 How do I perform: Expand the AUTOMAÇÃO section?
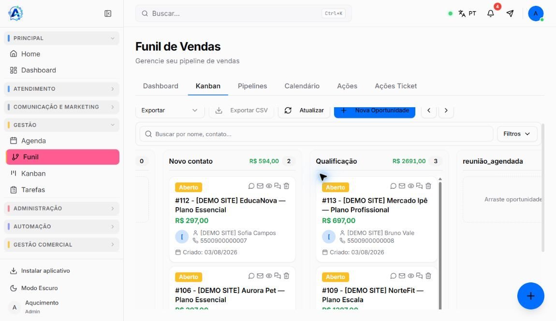coord(62,226)
